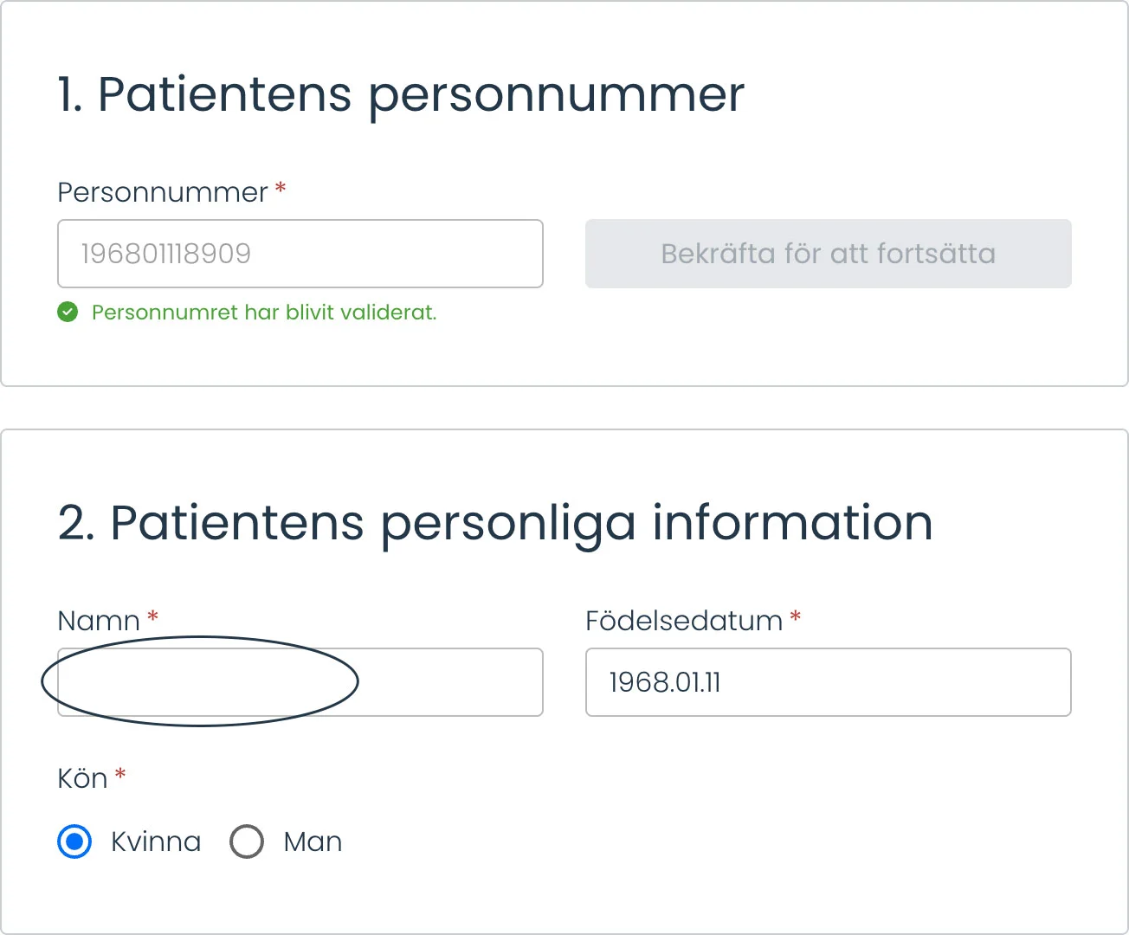Screen dimensions: 1129x935
Task: Click the red asterisk next to Personnummer
Action: pyautogui.click(x=281, y=188)
